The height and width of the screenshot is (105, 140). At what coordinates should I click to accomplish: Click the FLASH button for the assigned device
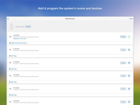click(x=123, y=37)
